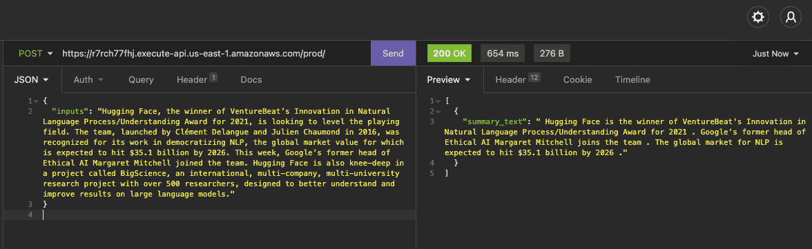Click the 654 ms response time tag

(503, 53)
